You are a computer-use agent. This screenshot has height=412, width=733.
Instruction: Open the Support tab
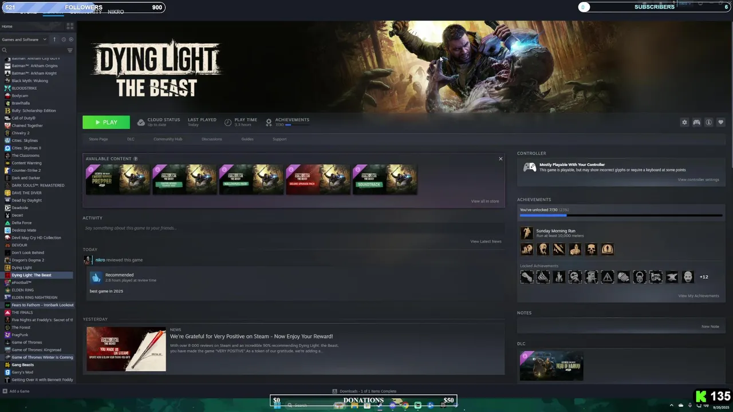pyautogui.click(x=279, y=139)
